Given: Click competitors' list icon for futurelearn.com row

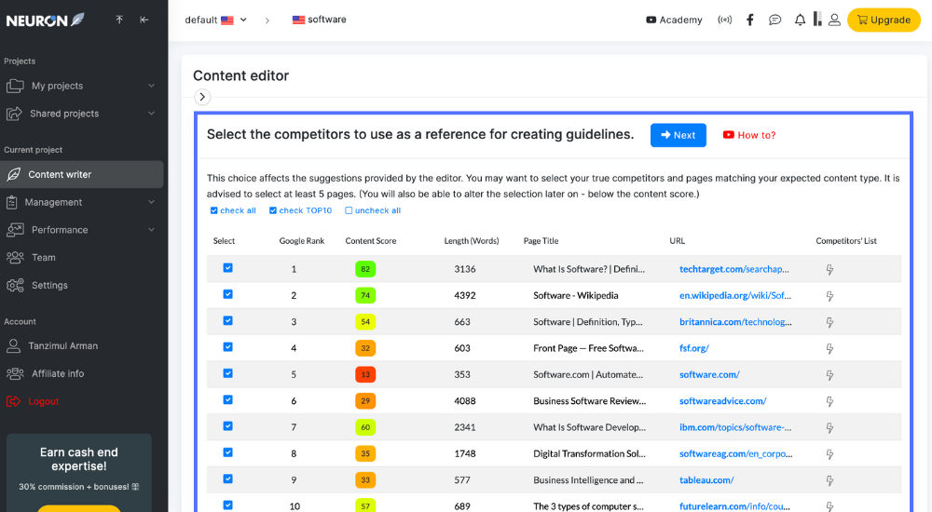Looking at the screenshot, I should click(829, 506).
